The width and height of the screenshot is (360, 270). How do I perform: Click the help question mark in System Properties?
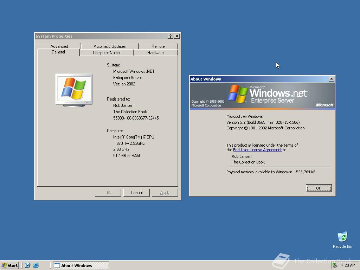(x=171, y=36)
